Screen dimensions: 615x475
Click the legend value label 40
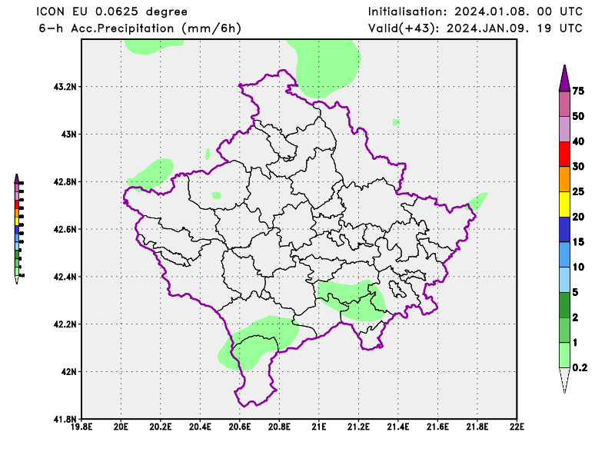point(578,141)
